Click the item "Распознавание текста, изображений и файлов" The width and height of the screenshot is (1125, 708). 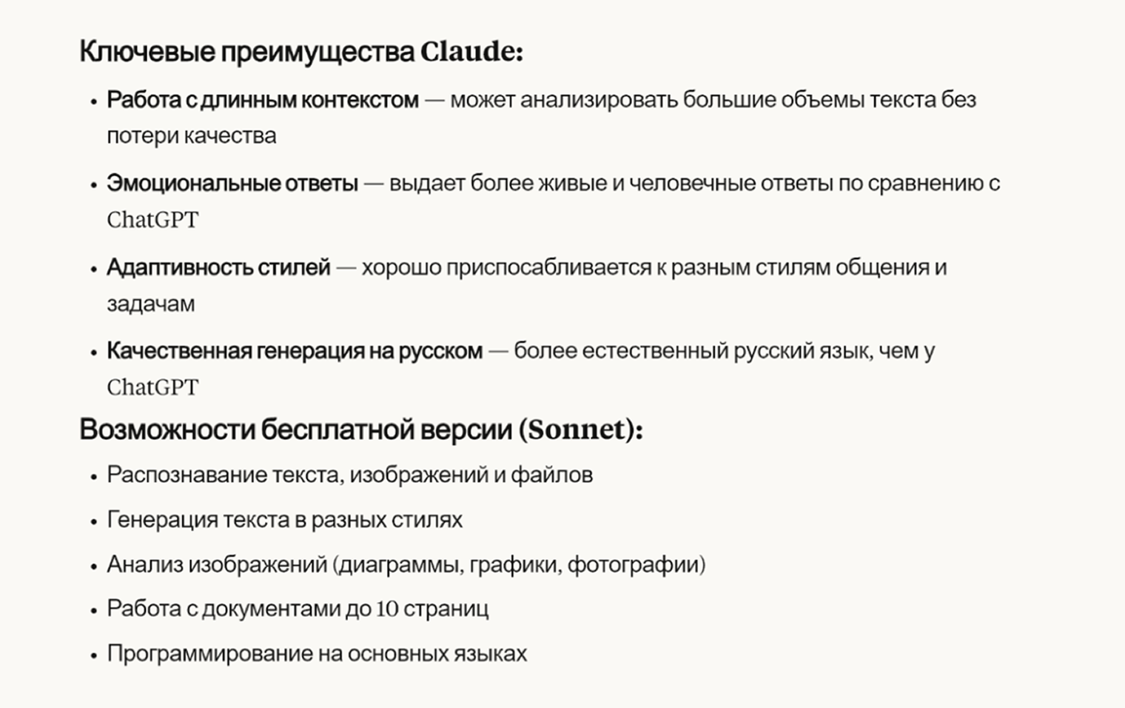pyautogui.click(x=349, y=475)
